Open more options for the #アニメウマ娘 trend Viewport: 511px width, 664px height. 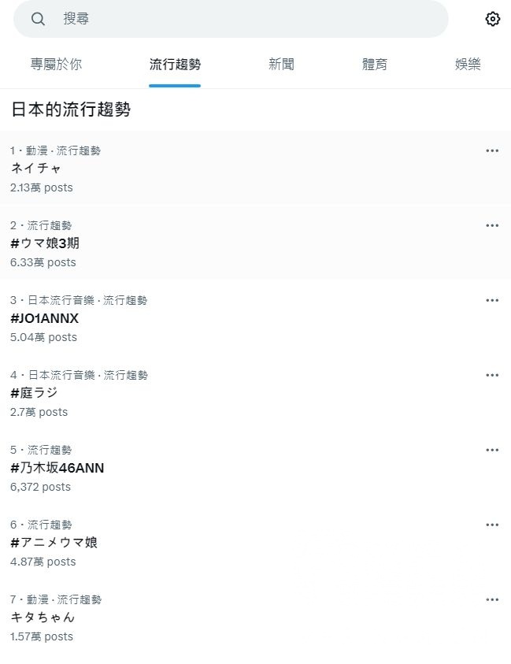click(492, 525)
